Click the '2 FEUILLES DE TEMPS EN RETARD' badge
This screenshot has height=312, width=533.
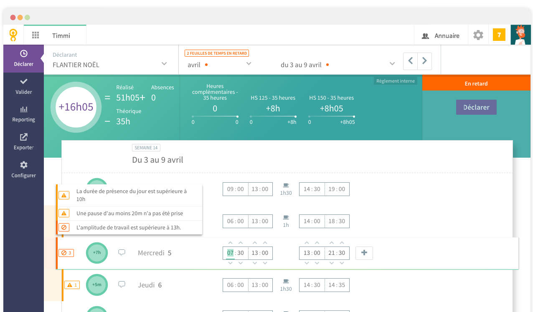click(x=217, y=53)
